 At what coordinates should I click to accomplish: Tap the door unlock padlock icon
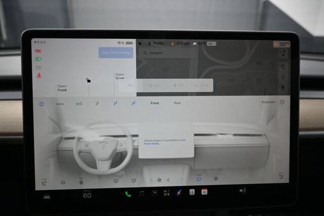[x=88, y=80]
